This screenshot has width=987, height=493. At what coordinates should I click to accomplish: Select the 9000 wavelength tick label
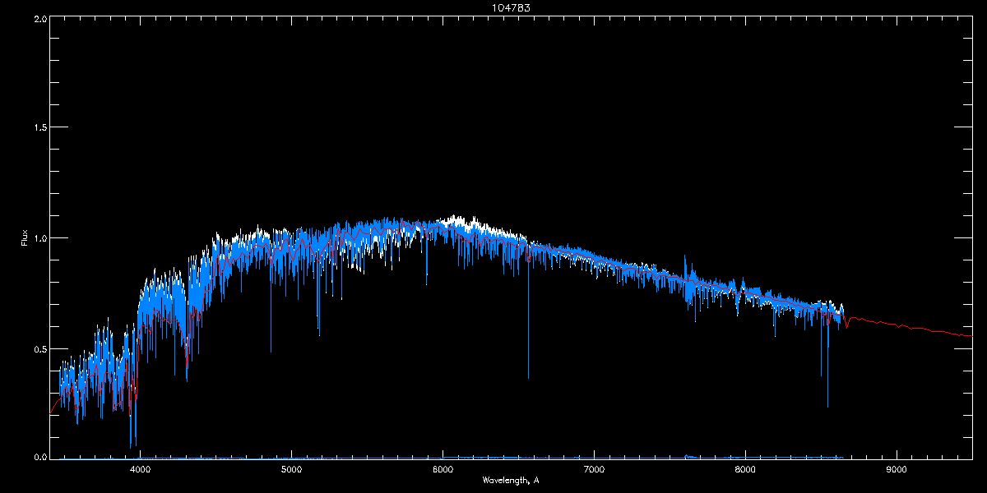pyautogui.click(x=897, y=470)
